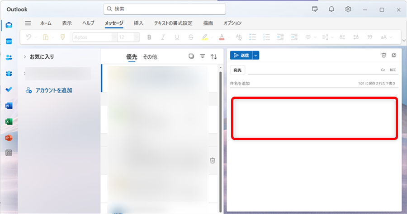Select the その他 inbox tab
The image size is (407, 214).
(150, 57)
